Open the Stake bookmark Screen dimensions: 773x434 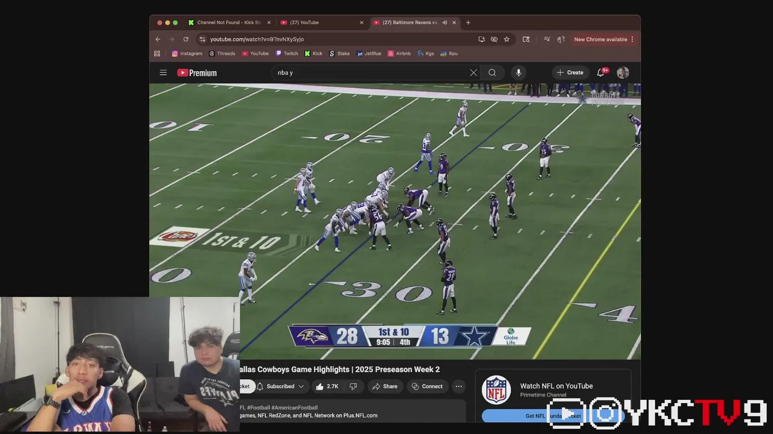[x=339, y=54]
